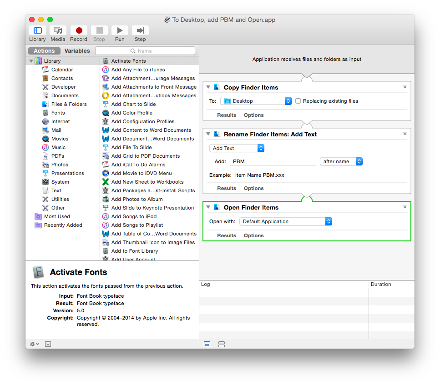Viewport: 440px width, 385px height.
Task: Step through the workflow
Action: (140, 30)
